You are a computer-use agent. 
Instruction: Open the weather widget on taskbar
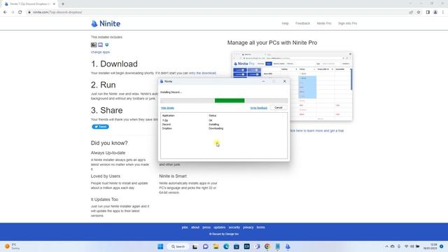click(x=12, y=246)
